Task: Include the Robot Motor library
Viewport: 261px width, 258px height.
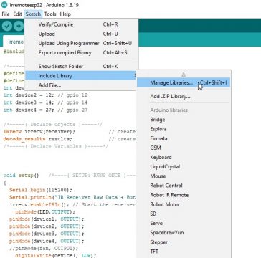Action: pos(184,204)
